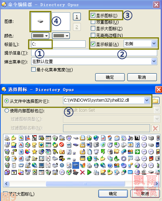Click the first 图像 preview with drive icon
Screen dimensions: 162x201
[40, 22]
